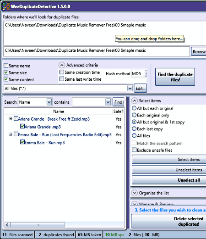The image size is (206, 239).
Task: Click the Unselect all button
Action: point(169,180)
